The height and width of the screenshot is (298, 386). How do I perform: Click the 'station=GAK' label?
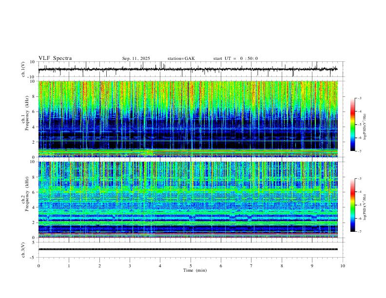coord(181,58)
